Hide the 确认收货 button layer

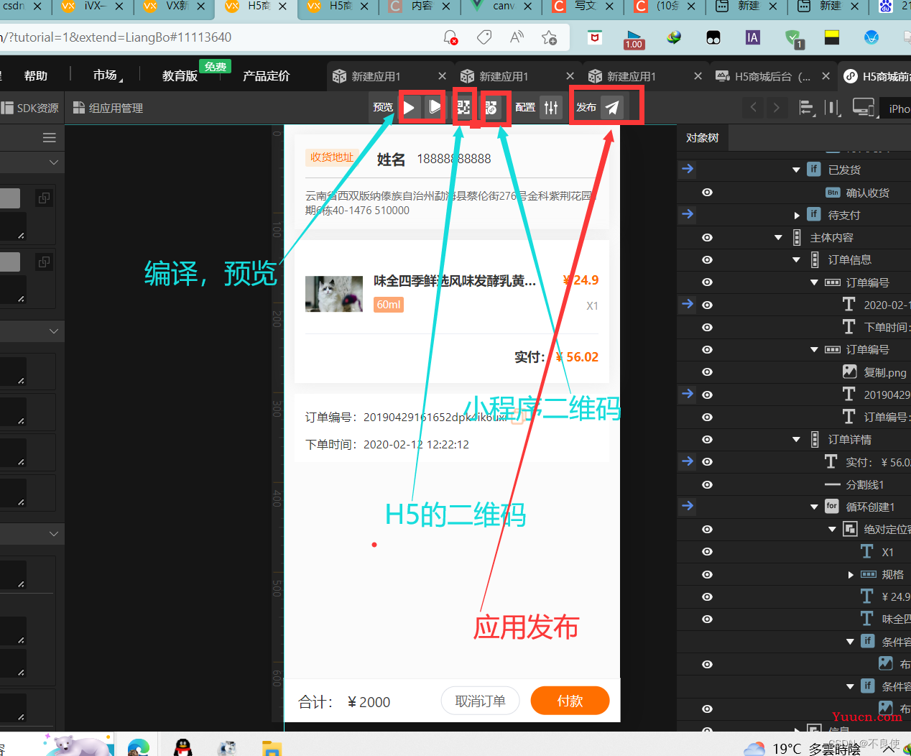coord(707,192)
